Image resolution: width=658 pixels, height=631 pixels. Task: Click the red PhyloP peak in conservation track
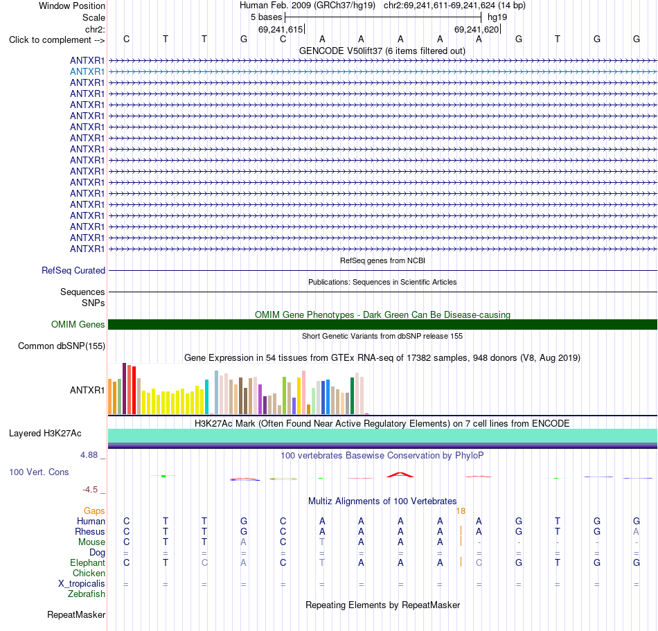400,475
